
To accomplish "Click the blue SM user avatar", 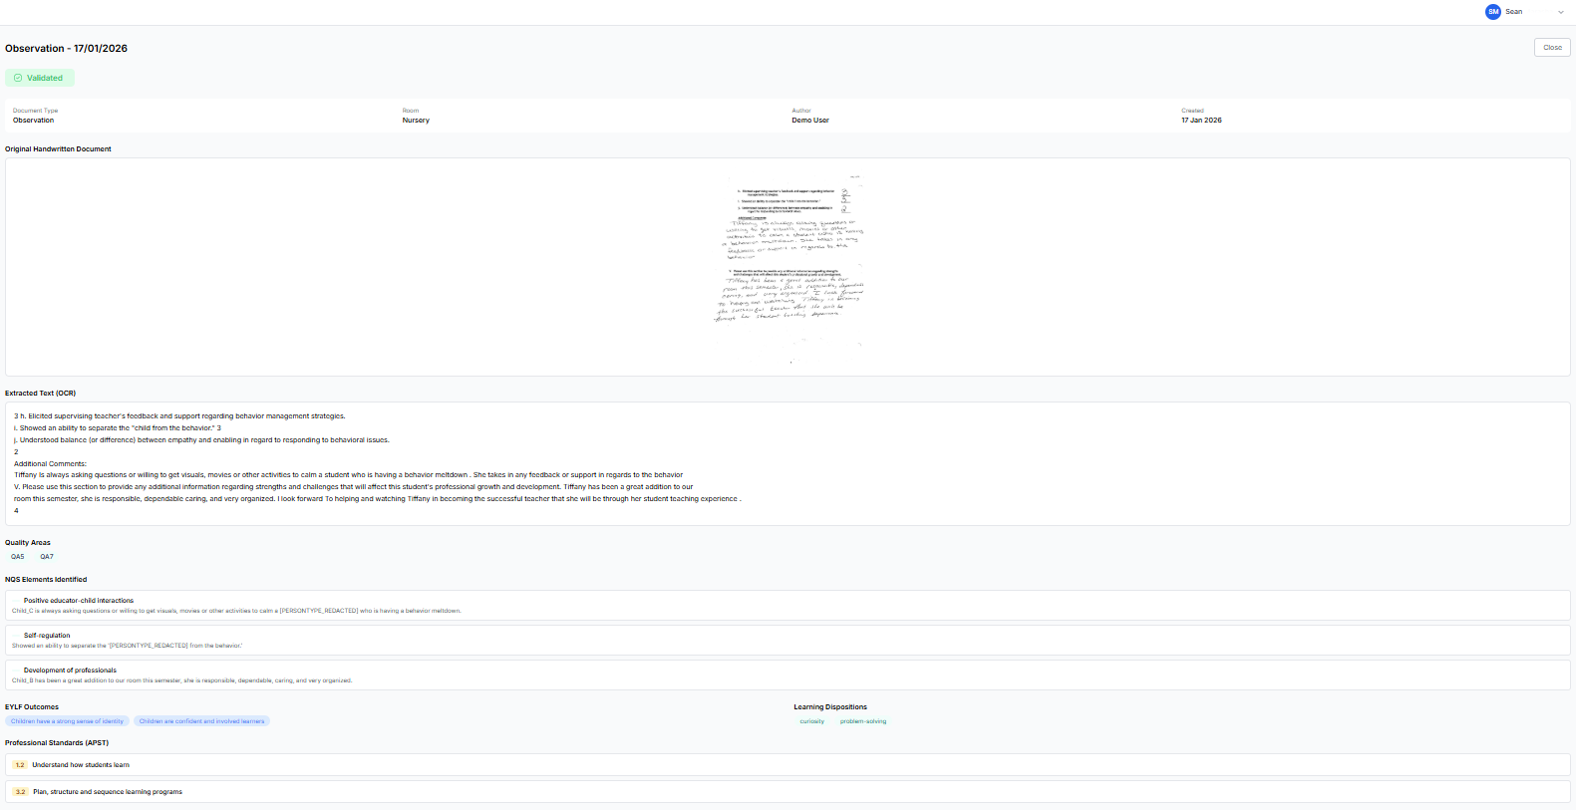I will (1492, 12).
